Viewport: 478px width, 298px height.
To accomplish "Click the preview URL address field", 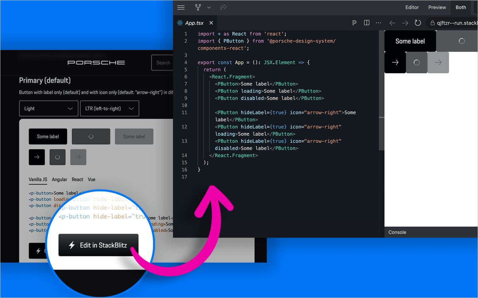I will 452,23.
